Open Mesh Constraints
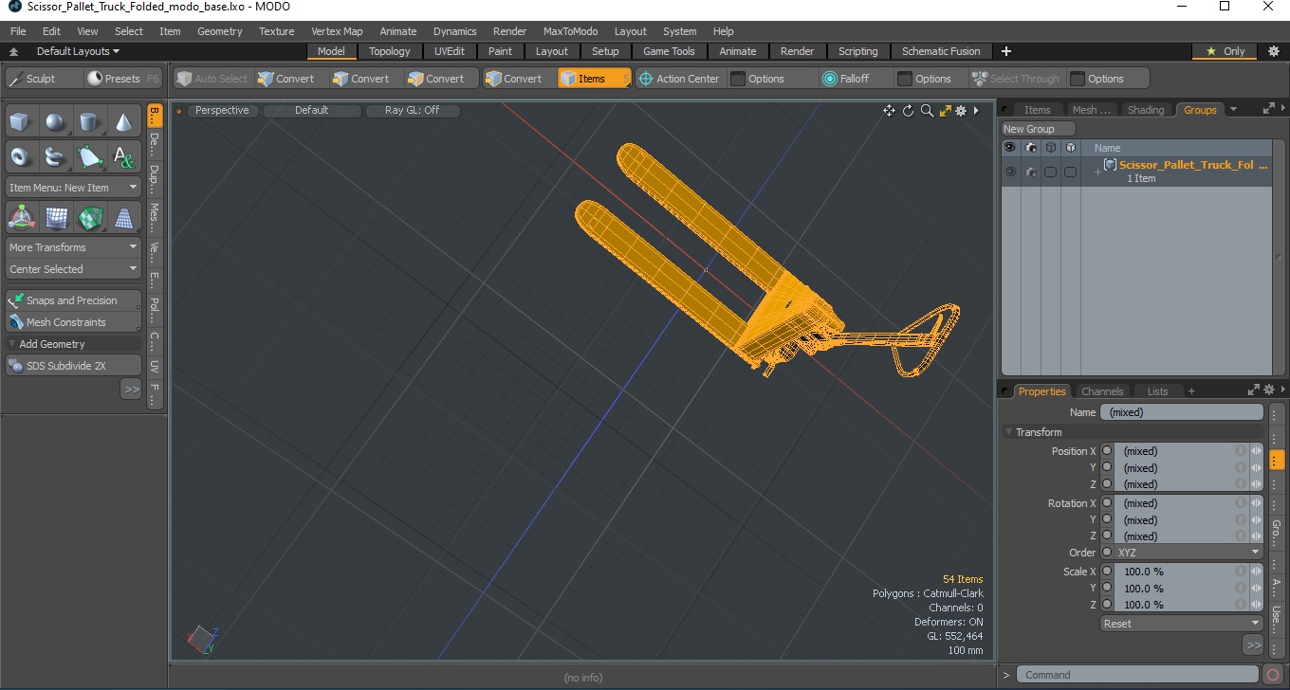Screen dimensions: 1290x690 [73, 322]
